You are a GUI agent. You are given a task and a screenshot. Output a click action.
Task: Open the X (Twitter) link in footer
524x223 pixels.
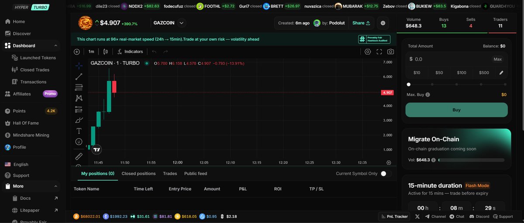point(417,216)
